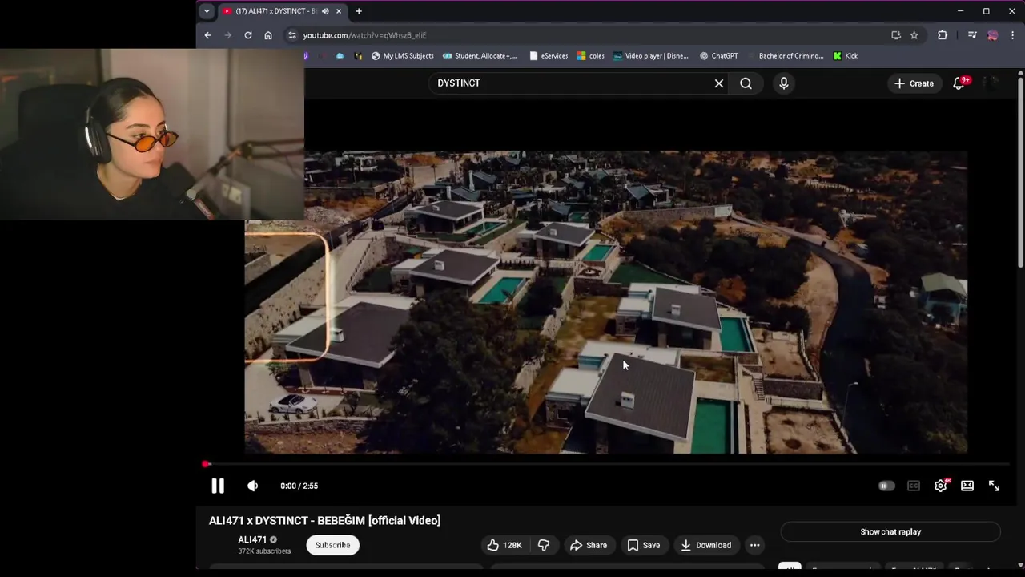Open media controls in toolbar
Image resolution: width=1025 pixels, height=577 pixels.
[x=972, y=35]
